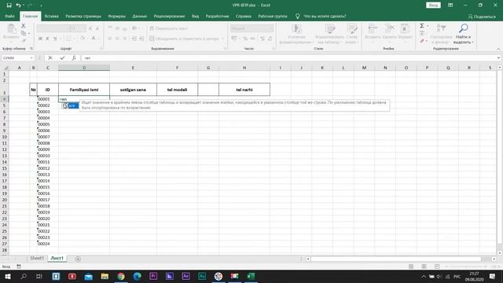Image resolution: width=503 pixels, height=283 pixels.
Task: Switch to Page Break Preview in status bar
Action: tap(437, 266)
